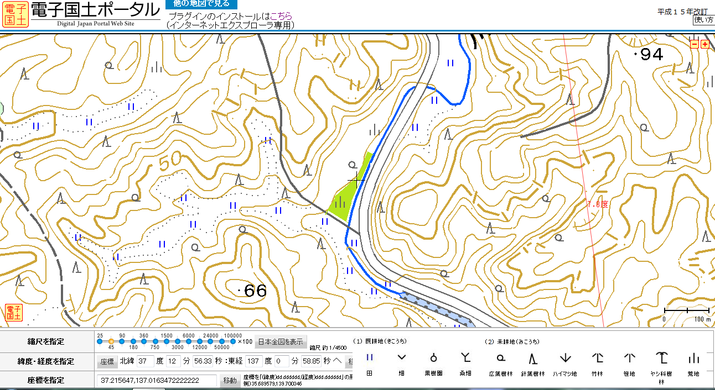Zoom in with the plus map button

pyautogui.click(x=704, y=44)
